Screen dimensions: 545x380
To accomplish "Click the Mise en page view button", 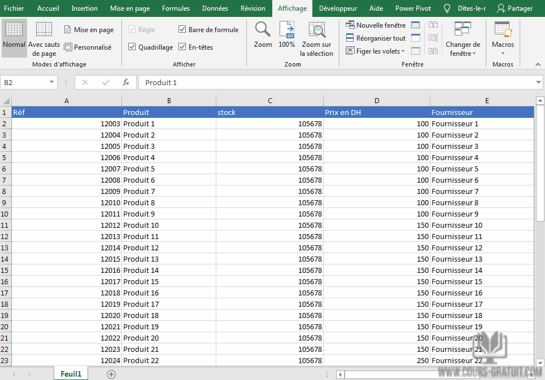I will click(89, 30).
